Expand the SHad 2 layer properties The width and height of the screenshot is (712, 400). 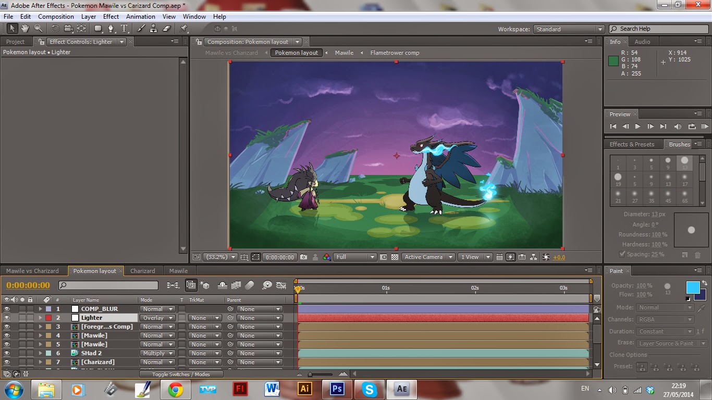click(40, 353)
